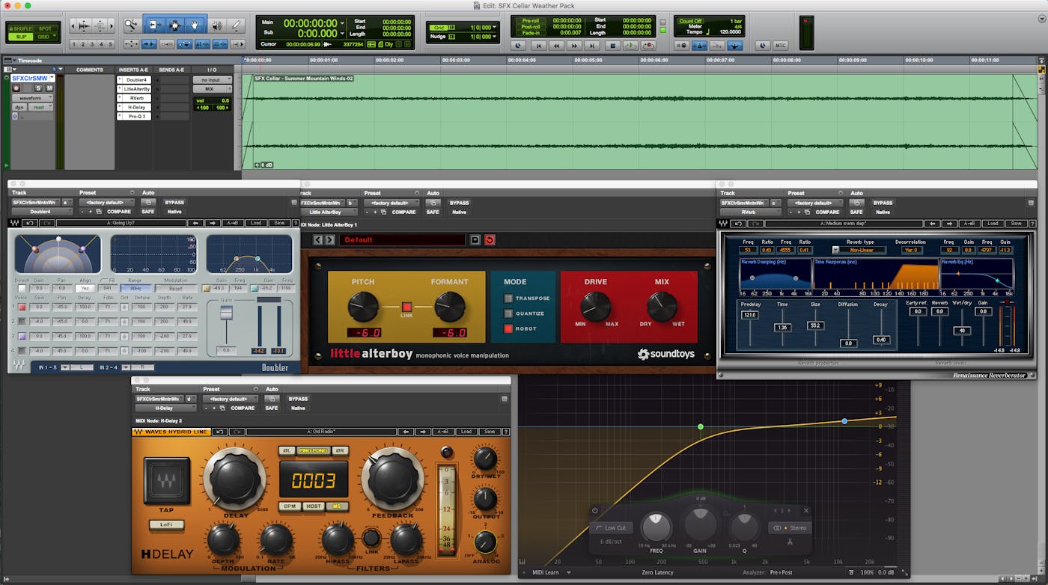Click HOST sync button in H-Delay
Image resolution: width=1048 pixels, height=585 pixels.
[x=314, y=506]
